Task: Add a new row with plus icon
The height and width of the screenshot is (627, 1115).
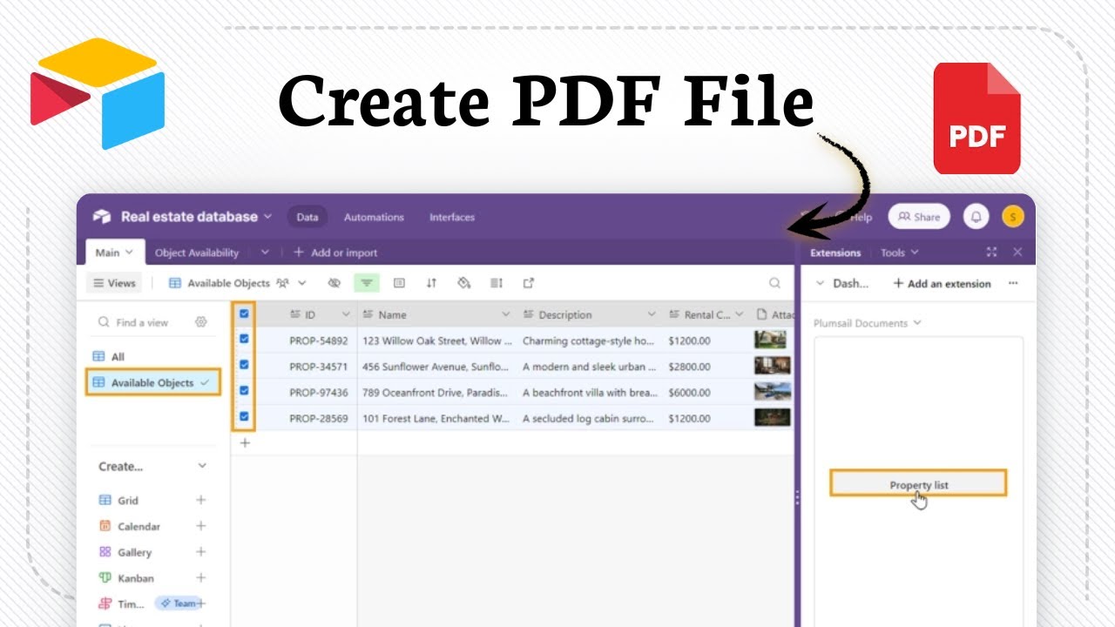Action: click(245, 443)
